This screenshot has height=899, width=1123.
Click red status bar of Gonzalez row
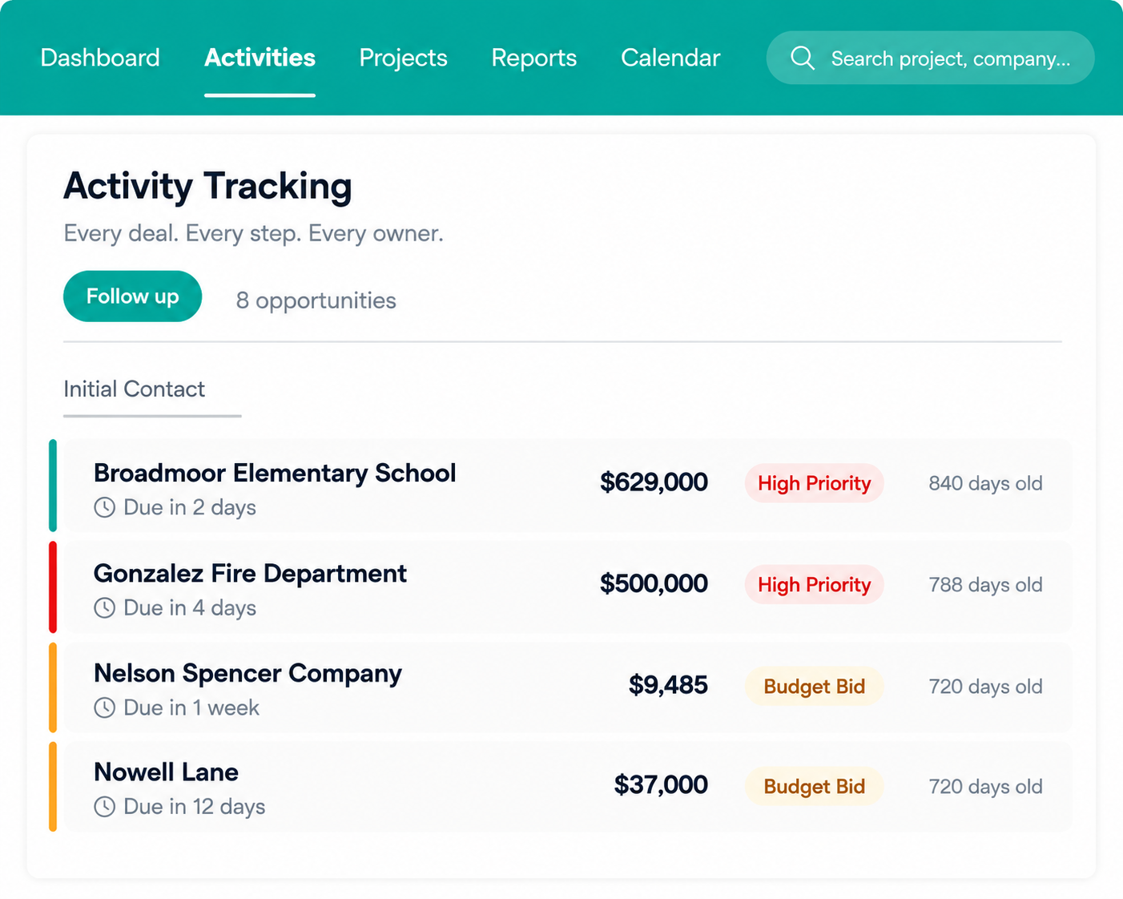pos(53,587)
